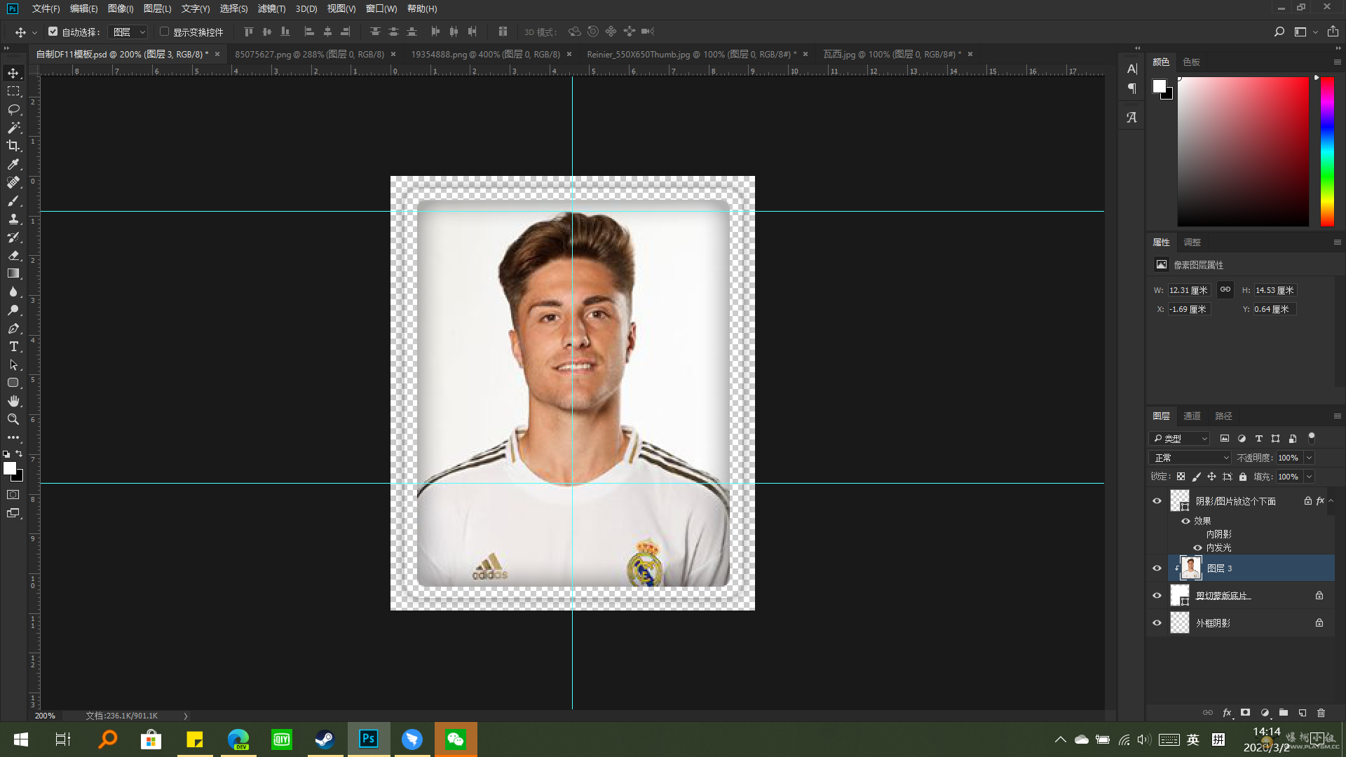The height and width of the screenshot is (757, 1346).
Task: Hide the 图层 3 layer
Action: (1157, 568)
